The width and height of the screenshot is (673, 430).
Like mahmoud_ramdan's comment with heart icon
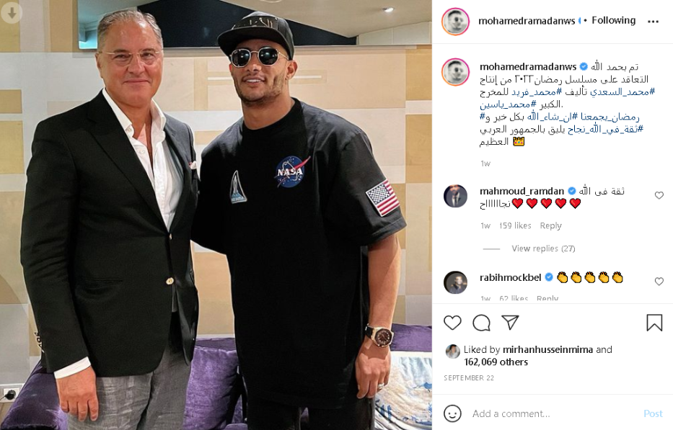tap(659, 195)
